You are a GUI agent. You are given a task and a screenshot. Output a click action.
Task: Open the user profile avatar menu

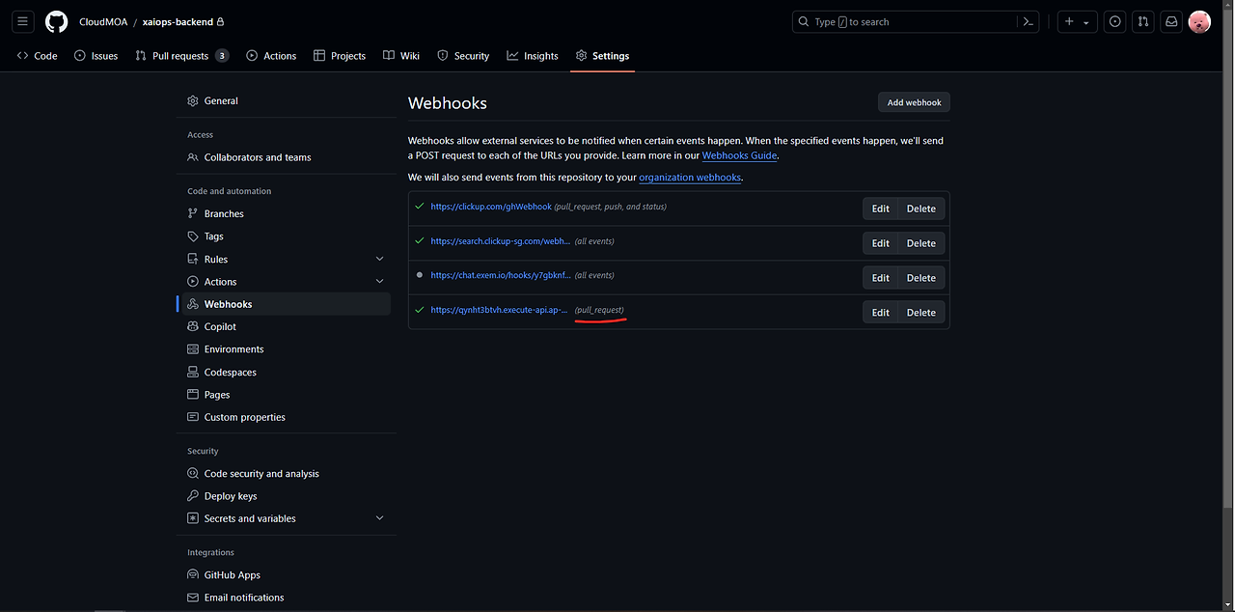(x=1199, y=21)
